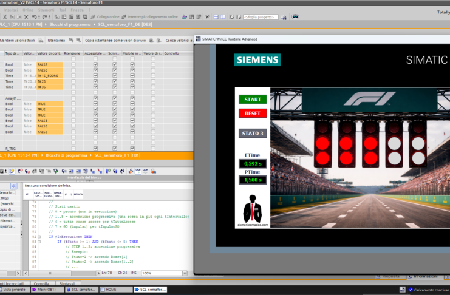Click the green START button in runtime
Image resolution: width=450 pixels, height=295 pixels.
(253, 100)
